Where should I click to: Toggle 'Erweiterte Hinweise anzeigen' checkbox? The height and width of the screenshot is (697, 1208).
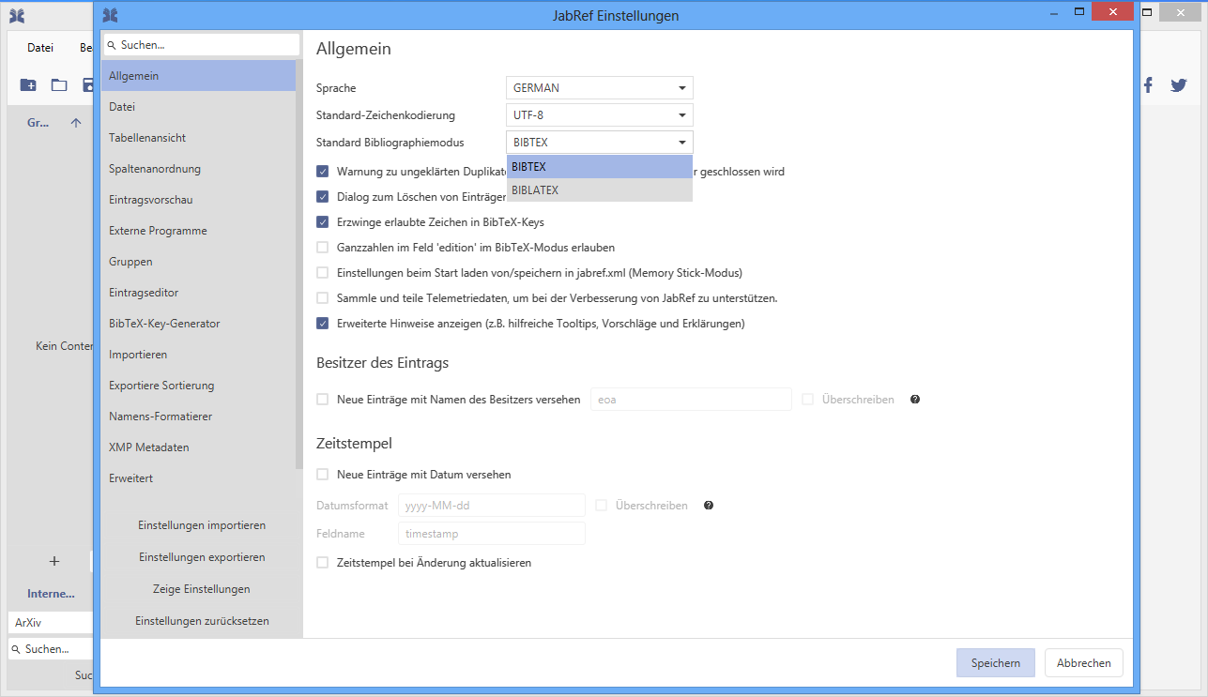[x=323, y=324]
